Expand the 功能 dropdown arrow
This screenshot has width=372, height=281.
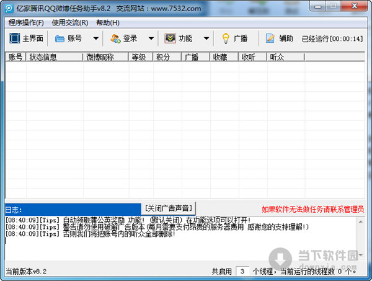206,38
